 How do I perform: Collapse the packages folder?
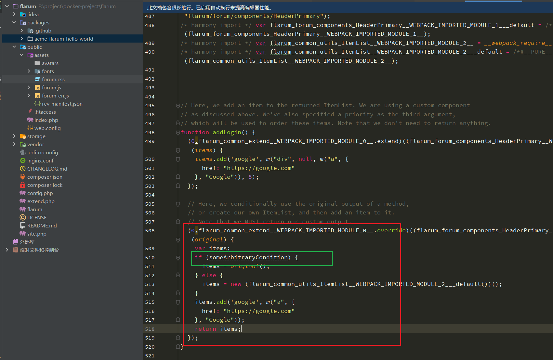click(x=14, y=22)
